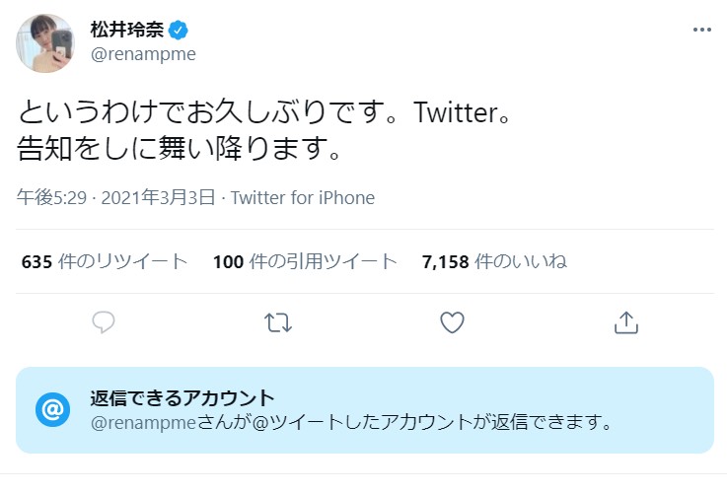Image resolution: width=727 pixels, height=494 pixels.
Task: Open the Twitter for iPhone source link
Action: (303, 198)
